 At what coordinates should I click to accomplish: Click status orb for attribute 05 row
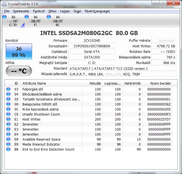click(x=8, y=99)
